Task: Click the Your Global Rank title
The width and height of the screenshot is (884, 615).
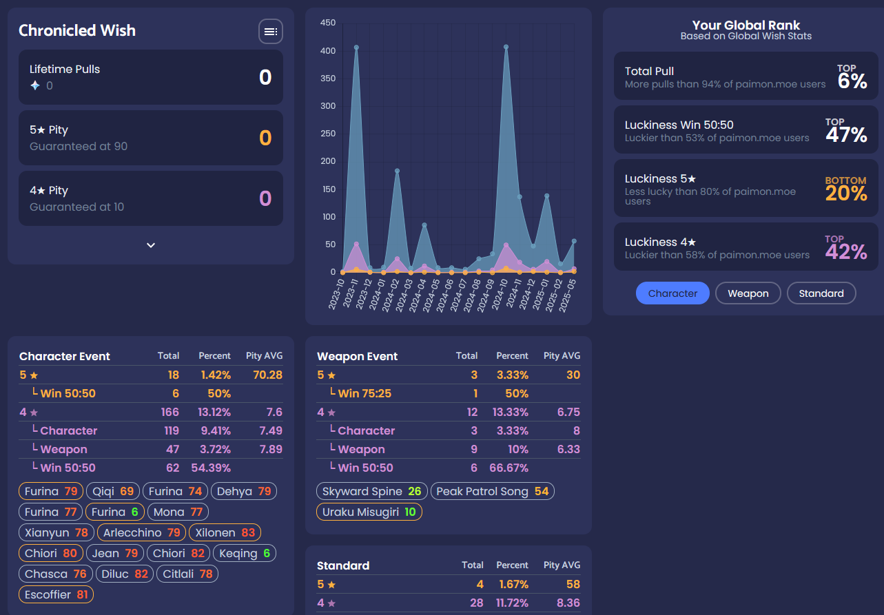Action: point(746,25)
